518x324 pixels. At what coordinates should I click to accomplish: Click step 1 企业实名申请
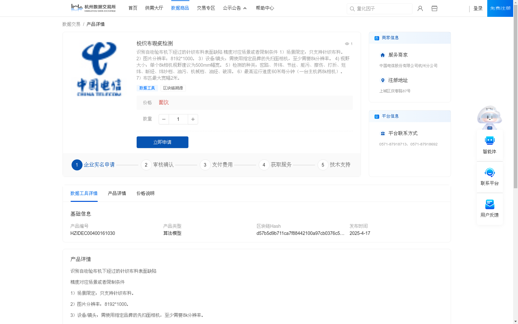(x=93, y=165)
